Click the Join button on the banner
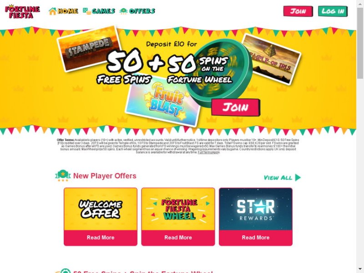This screenshot has height=273, width=364. [x=236, y=107]
